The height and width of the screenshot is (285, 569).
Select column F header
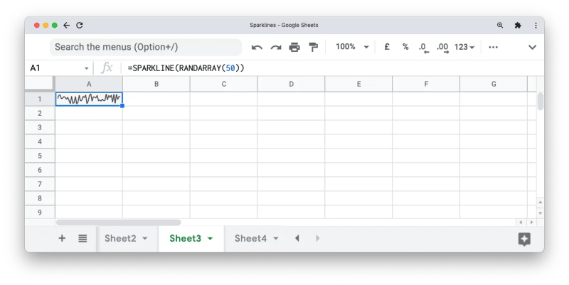point(426,84)
